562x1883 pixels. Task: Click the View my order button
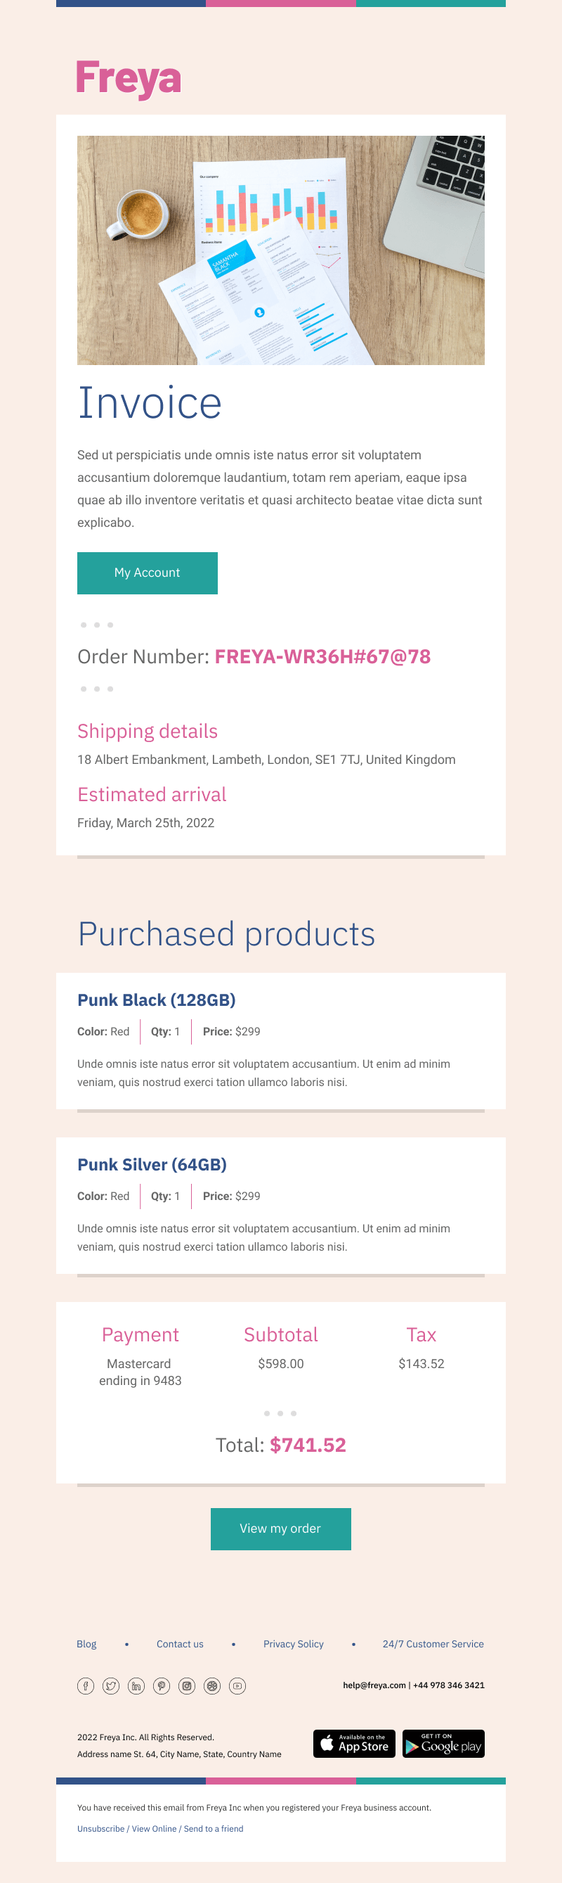click(281, 1528)
